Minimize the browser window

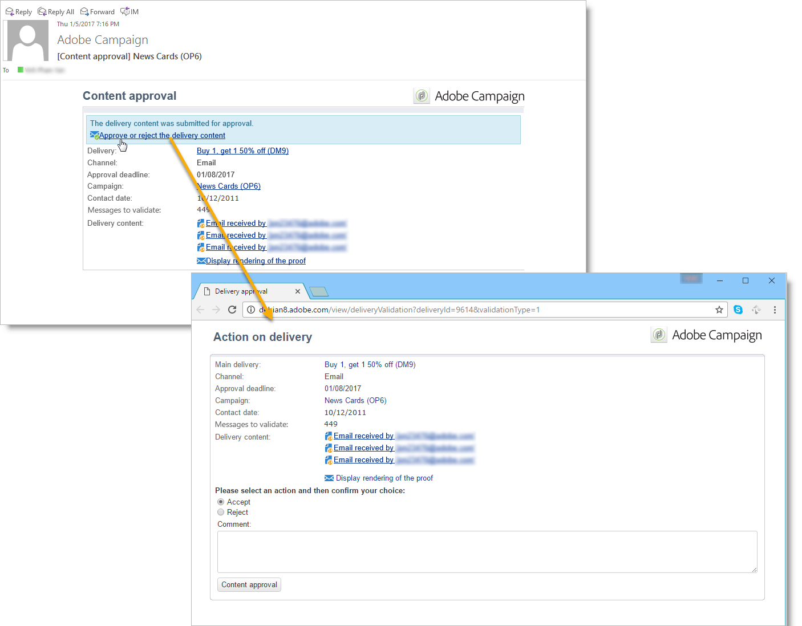tap(720, 281)
